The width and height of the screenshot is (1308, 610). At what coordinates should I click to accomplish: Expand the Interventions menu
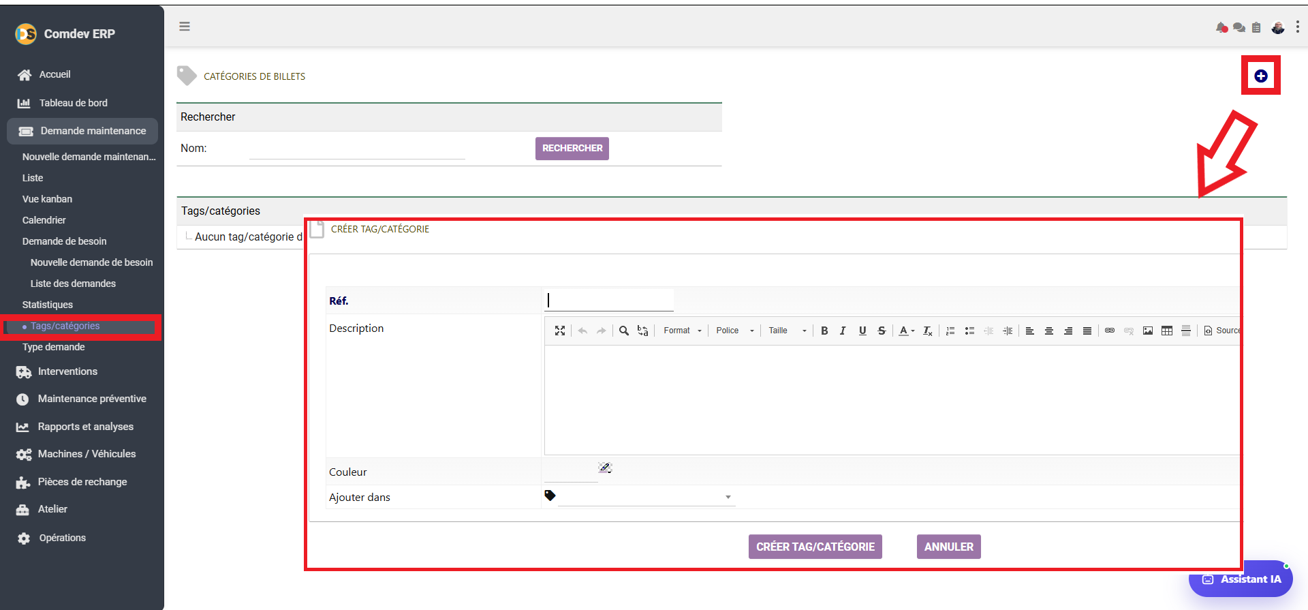67,371
